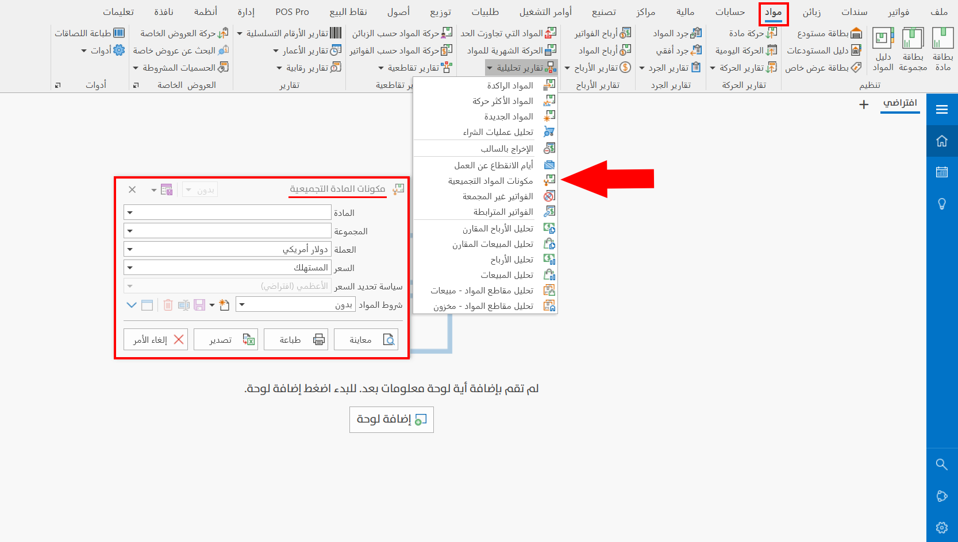Add a new dashboard tab with plus
The image size is (958, 542).
pyautogui.click(x=864, y=104)
